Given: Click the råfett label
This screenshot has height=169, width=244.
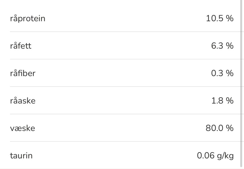Looking at the screenshot, I should tap(21, 46).
